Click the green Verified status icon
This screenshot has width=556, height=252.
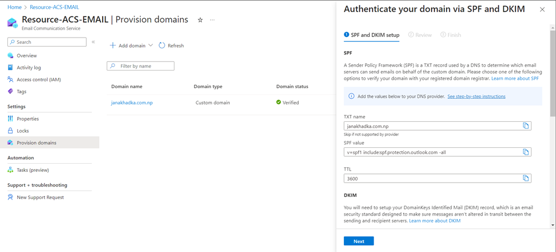point(278,102)
